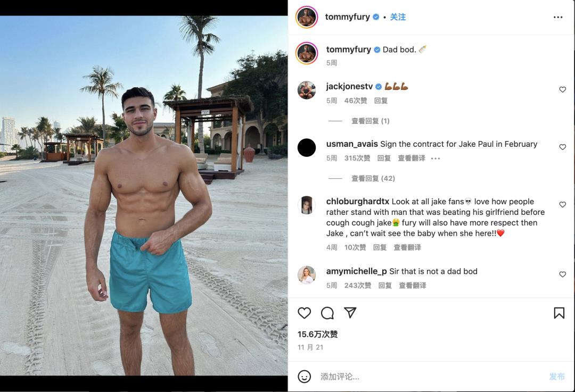Expand the 42 replies under usman_avais

373,178
